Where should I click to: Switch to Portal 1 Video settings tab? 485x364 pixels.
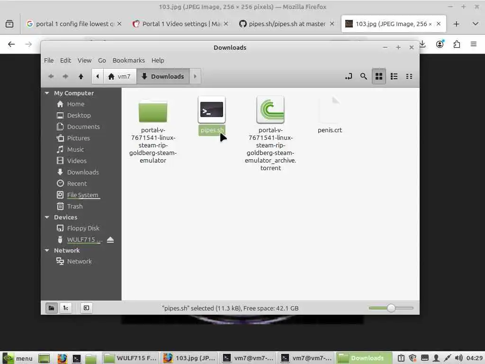(180, 24)
